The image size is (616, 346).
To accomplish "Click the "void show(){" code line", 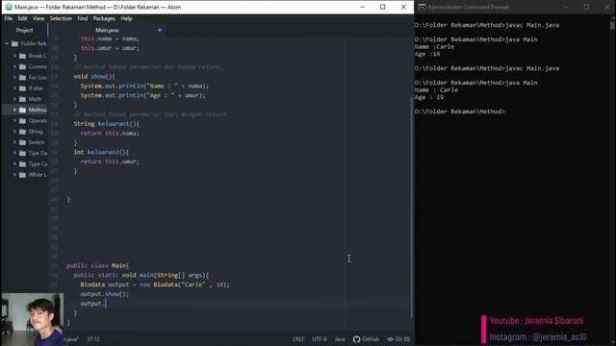I will click(94, 76).
